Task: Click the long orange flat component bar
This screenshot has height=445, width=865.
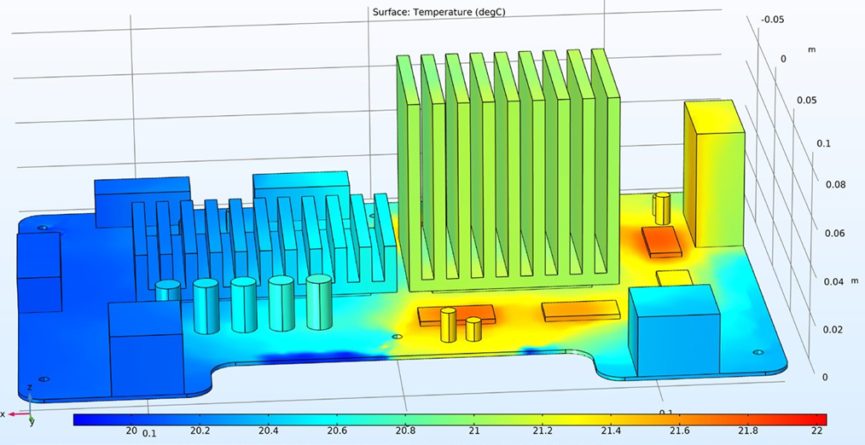Action: pos(580,310)
